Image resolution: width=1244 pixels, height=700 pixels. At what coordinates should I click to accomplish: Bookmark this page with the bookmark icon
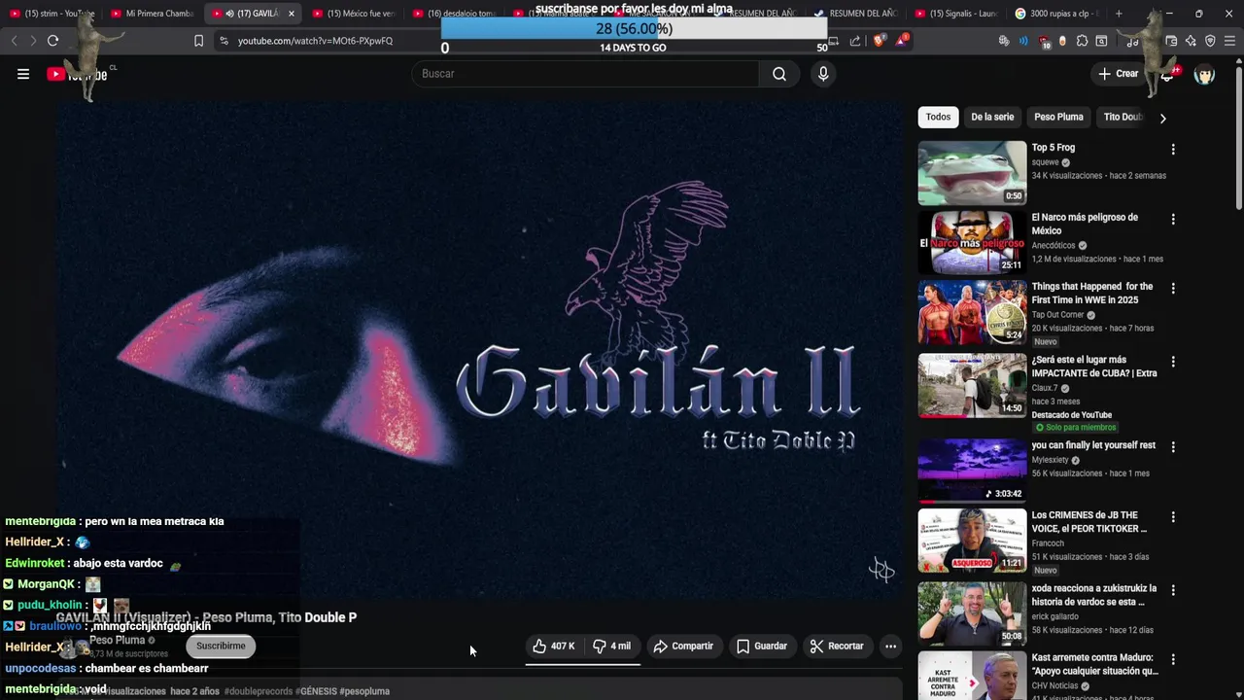[198, 41]
